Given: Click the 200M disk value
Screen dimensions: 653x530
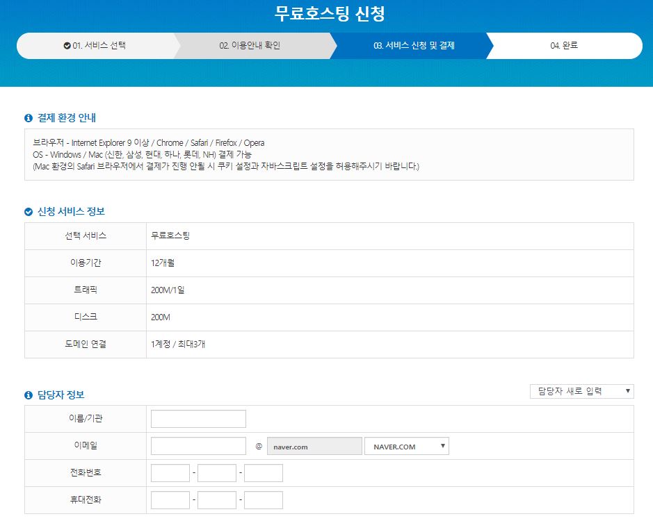Looking at the screenshot, I should [x=161, y=317].
